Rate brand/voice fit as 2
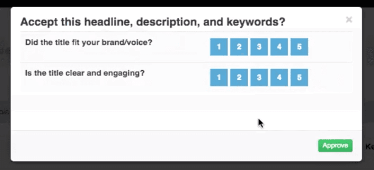The width and height of the screenshot is (374, 170). point(239,47)
